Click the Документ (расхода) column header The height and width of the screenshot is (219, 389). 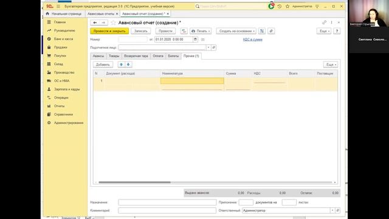point(133,74)
